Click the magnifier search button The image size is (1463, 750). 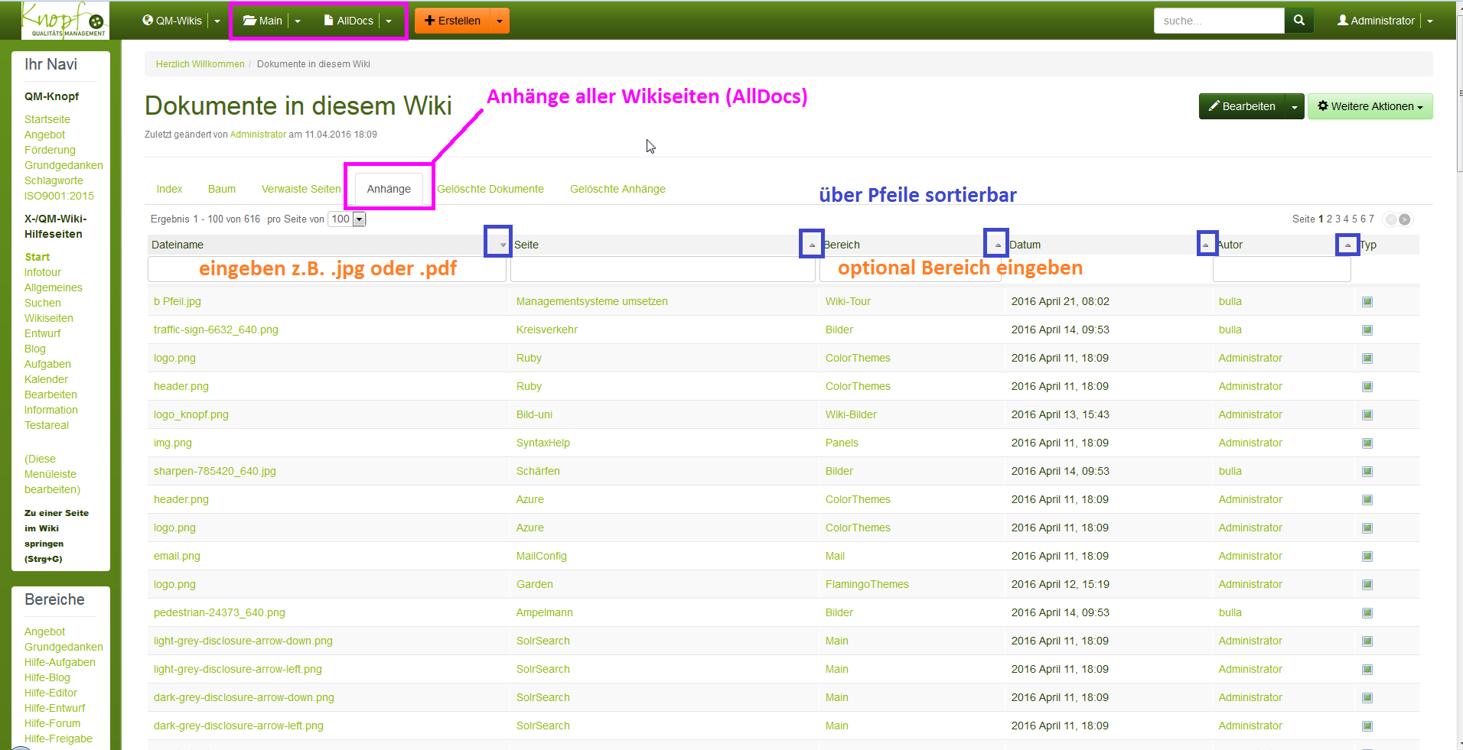point(1298,21)
